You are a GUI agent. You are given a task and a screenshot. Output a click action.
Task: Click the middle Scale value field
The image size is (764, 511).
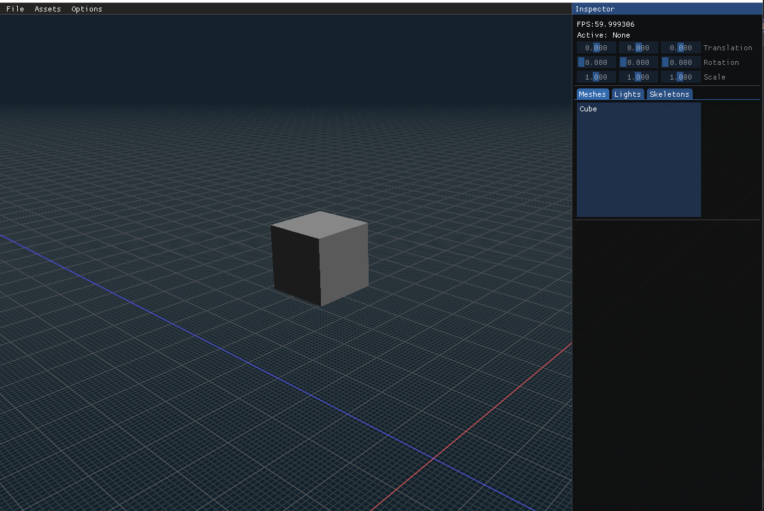coord(639,76)
